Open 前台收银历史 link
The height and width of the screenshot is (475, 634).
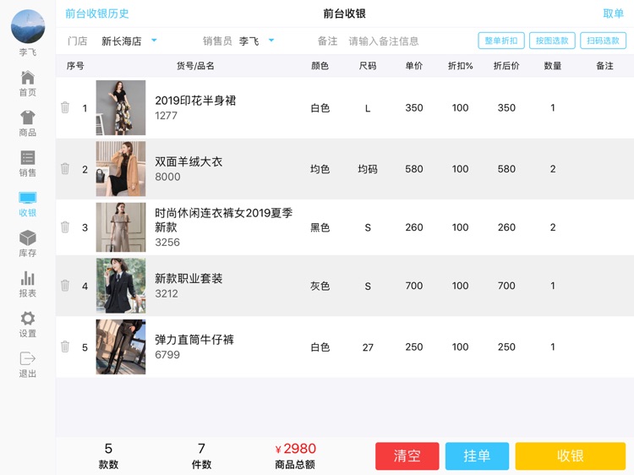[x=97, y=14]
